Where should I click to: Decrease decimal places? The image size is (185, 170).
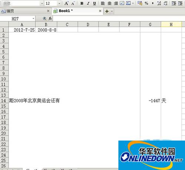pos(165,3)
